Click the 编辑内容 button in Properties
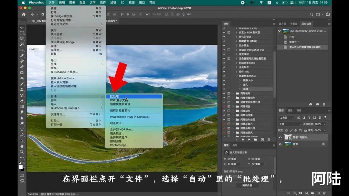The height and width of the screenshot is (196, 349). pos(247,185)
